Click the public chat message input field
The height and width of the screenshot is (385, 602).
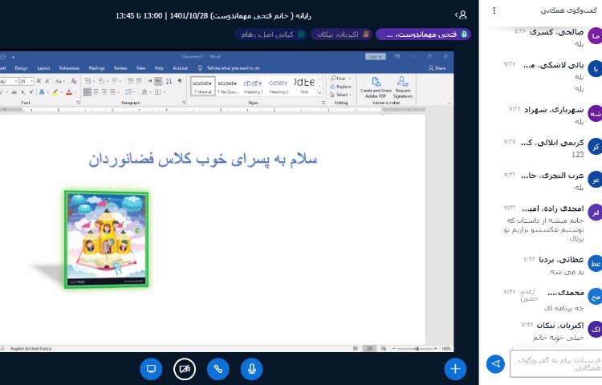556,364
